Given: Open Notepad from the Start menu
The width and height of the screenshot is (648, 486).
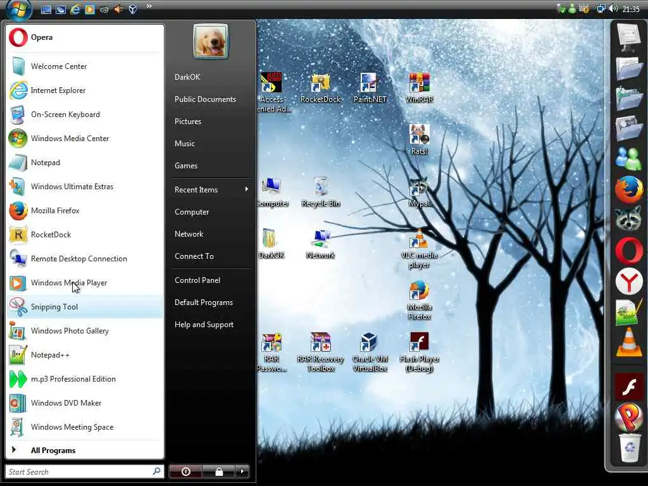Looking at the screenshot, I should (85, 163).
